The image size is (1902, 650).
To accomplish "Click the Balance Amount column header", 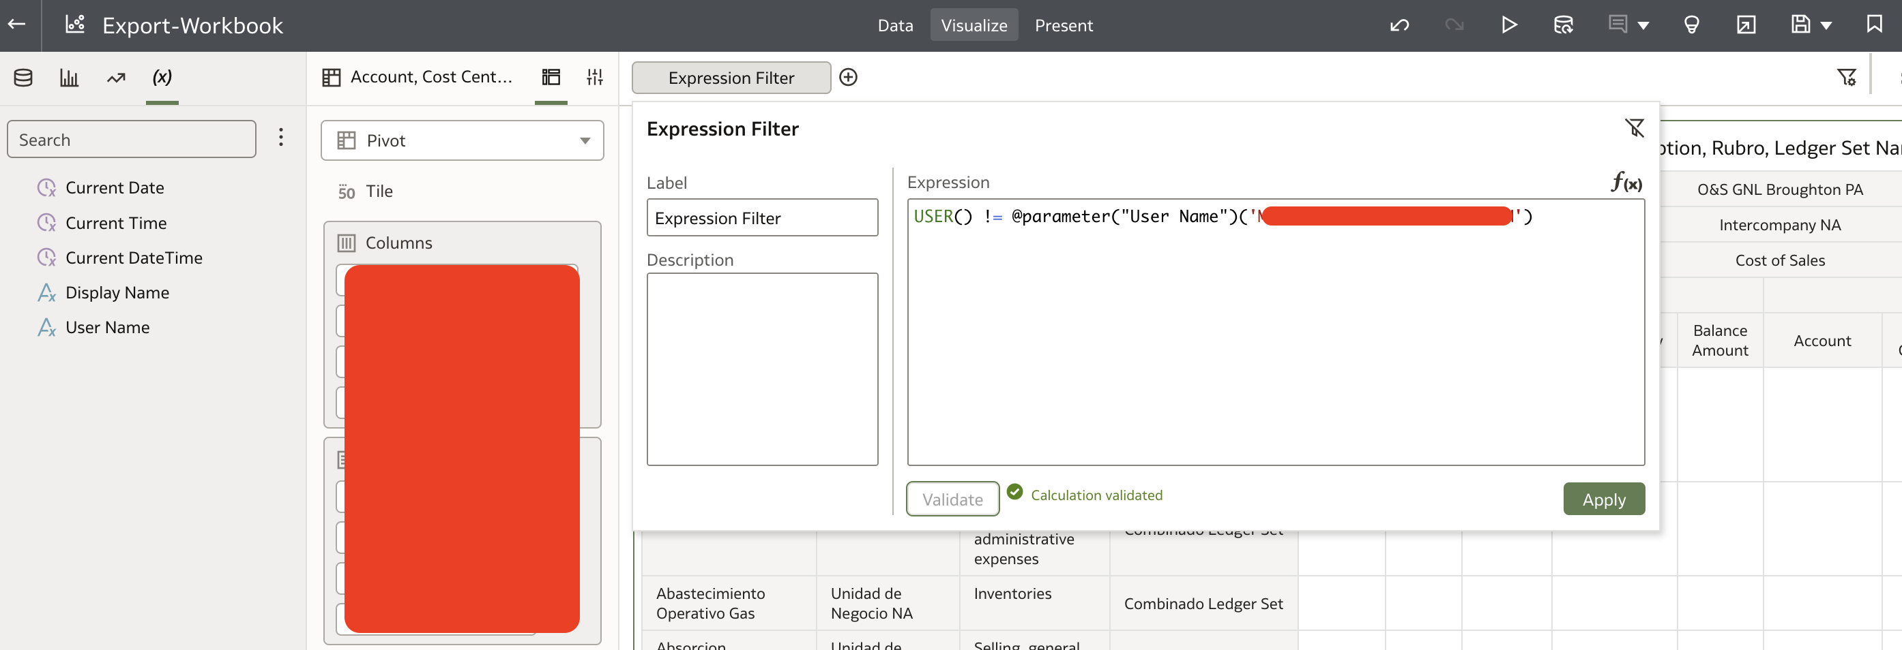I will pyautogui.click(x=1720, y=340).
